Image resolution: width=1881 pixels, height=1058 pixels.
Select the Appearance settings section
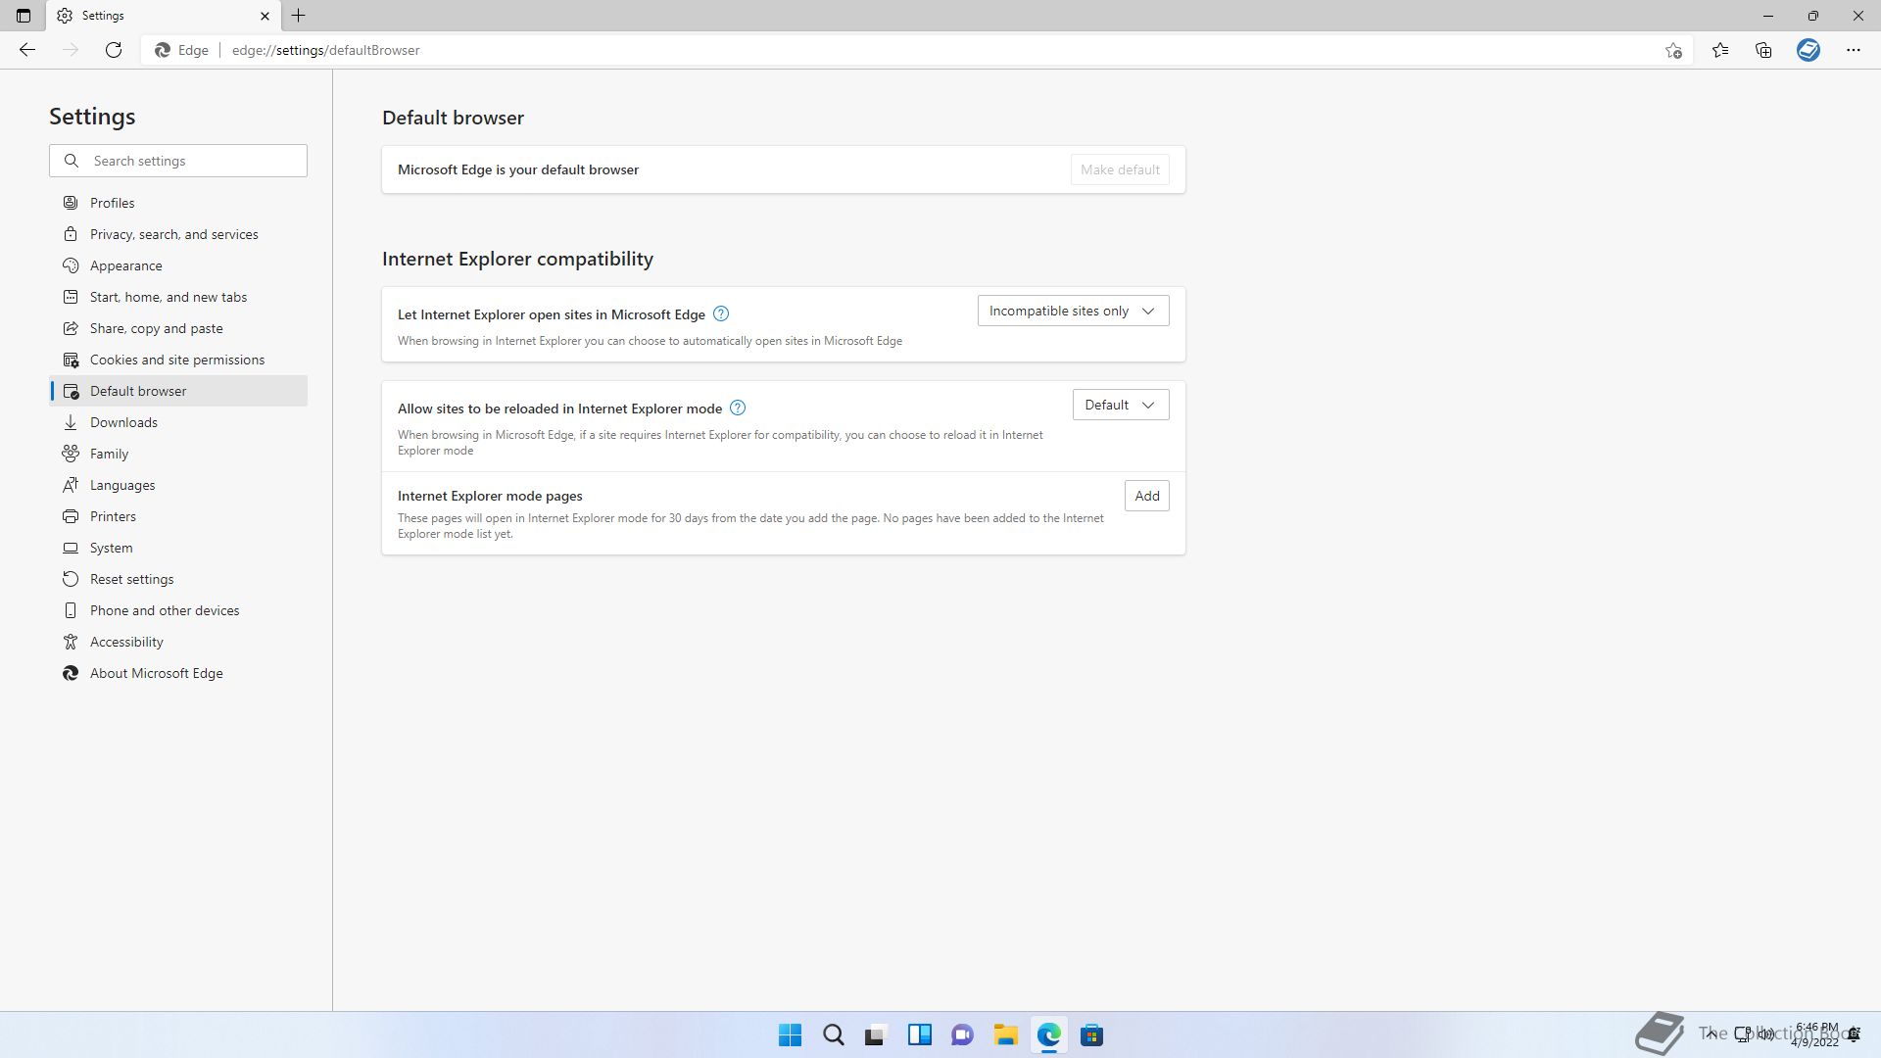coord(125,266)
